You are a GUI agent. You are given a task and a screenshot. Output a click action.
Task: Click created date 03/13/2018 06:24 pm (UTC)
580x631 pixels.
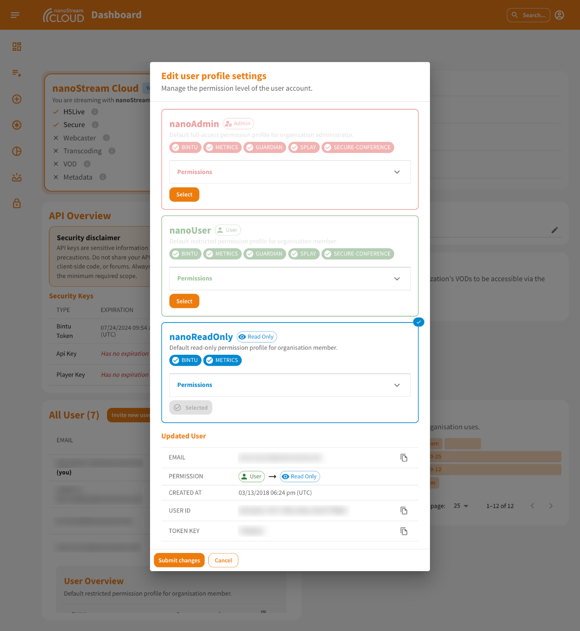click(275, 493)
